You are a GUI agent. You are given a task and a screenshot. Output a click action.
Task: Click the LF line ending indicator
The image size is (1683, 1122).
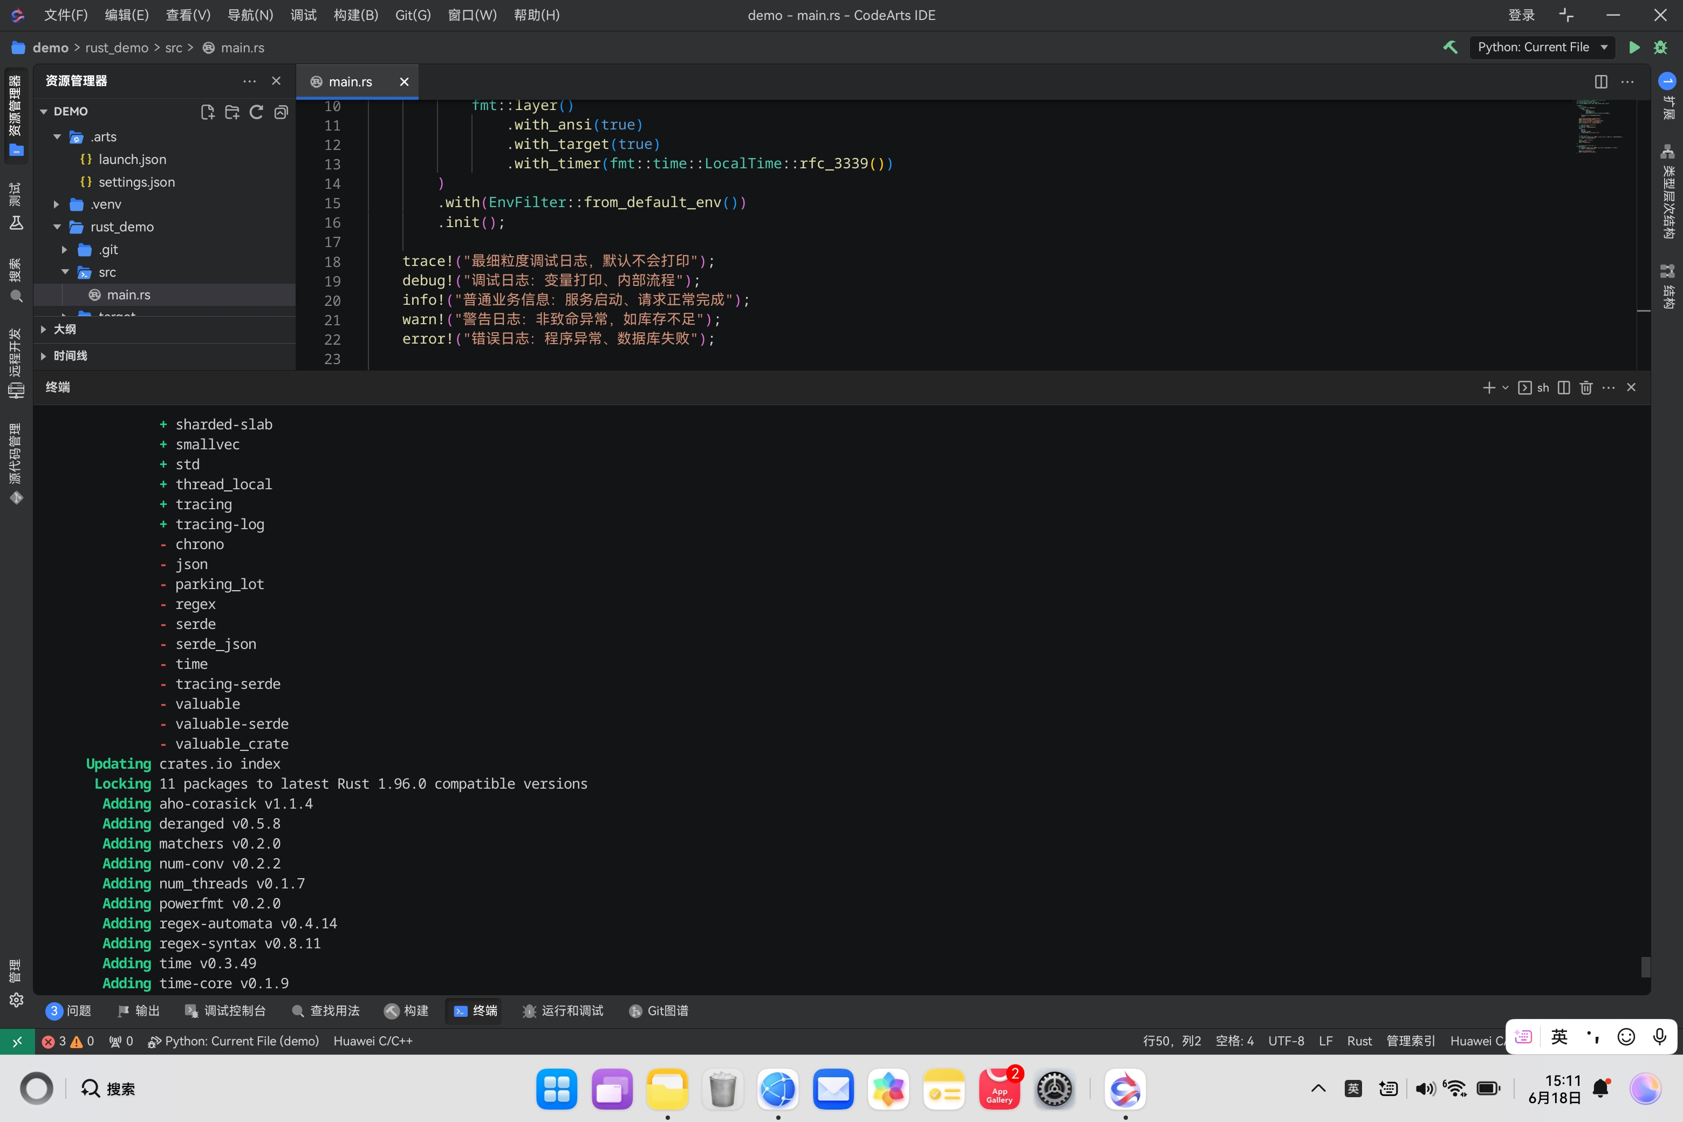coord(1325,1041)
